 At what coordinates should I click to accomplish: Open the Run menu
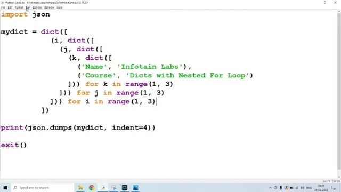[x=28, y=7]
